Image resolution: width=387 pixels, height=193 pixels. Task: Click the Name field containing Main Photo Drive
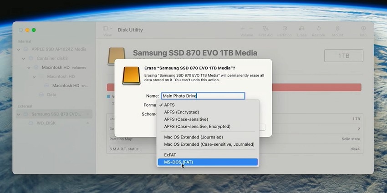203,96
